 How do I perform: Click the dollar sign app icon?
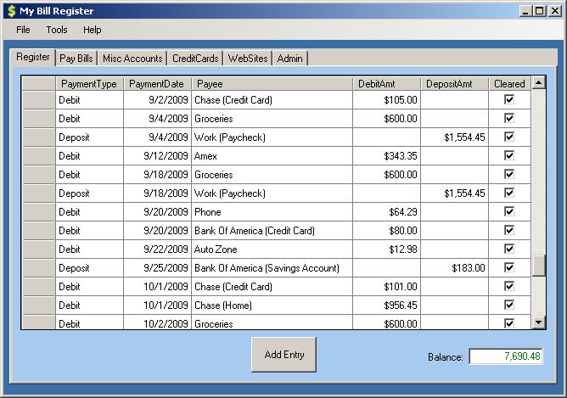coord(11,11)
